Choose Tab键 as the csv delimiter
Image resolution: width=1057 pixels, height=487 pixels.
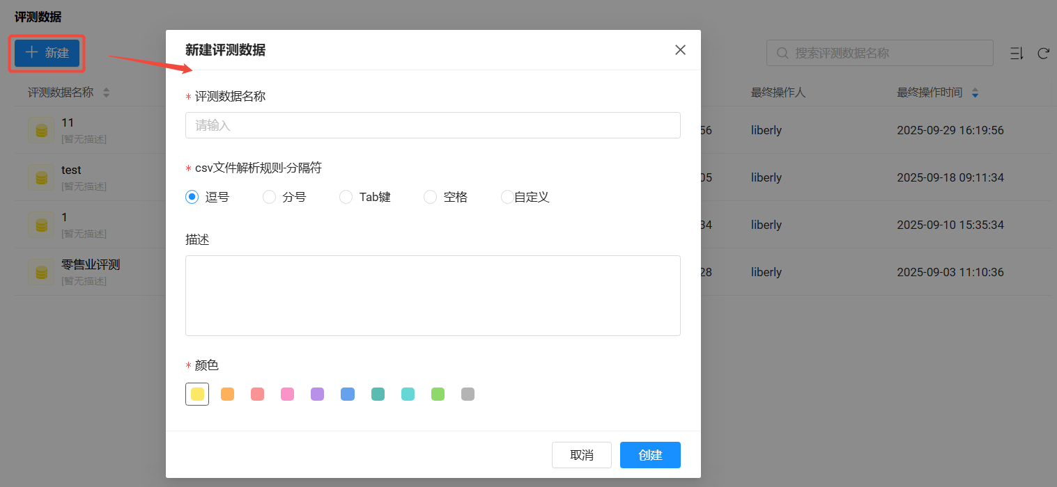346,198
